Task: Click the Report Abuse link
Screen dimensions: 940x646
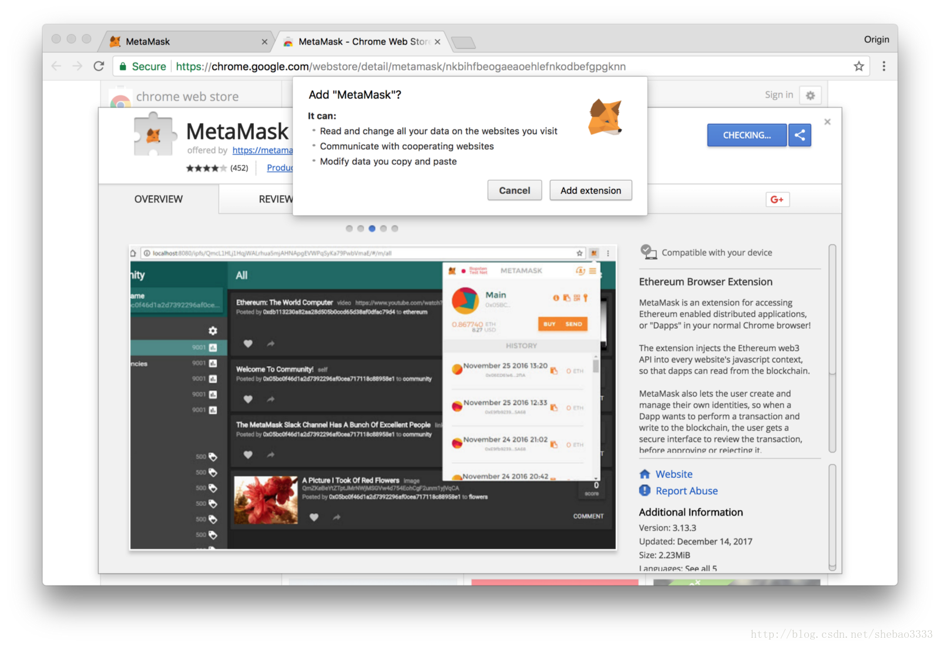Action: click(x=686, y=491)
